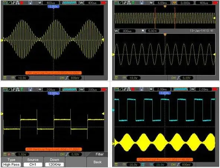This screenshot has height=168, width=220.
Task: Click the rising edge trigger icon on the filter screen
Action: pos(67,154)
